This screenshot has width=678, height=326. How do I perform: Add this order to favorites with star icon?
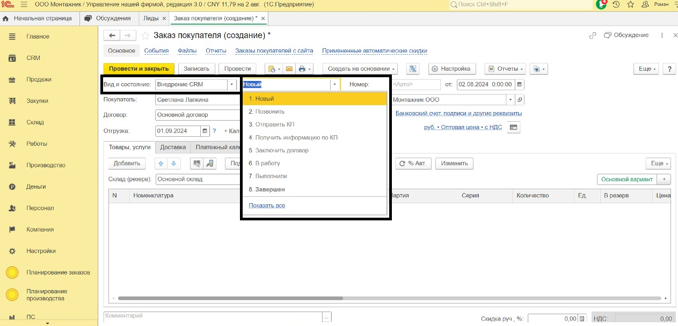145,35
